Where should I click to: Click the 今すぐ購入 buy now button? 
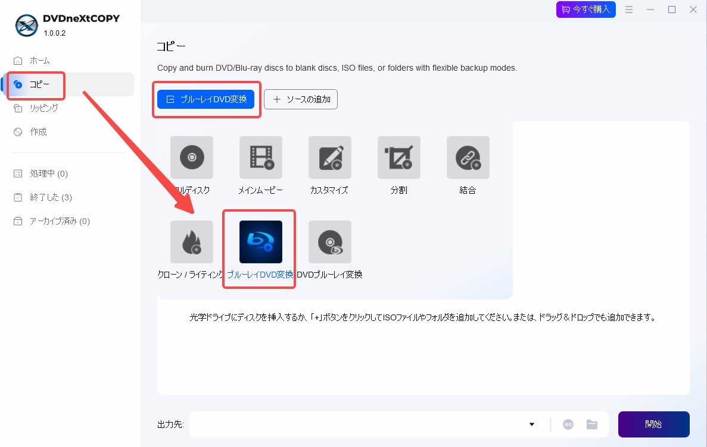(x=586, y=10)
